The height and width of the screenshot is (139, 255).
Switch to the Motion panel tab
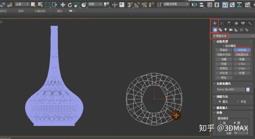pos(236,23)
